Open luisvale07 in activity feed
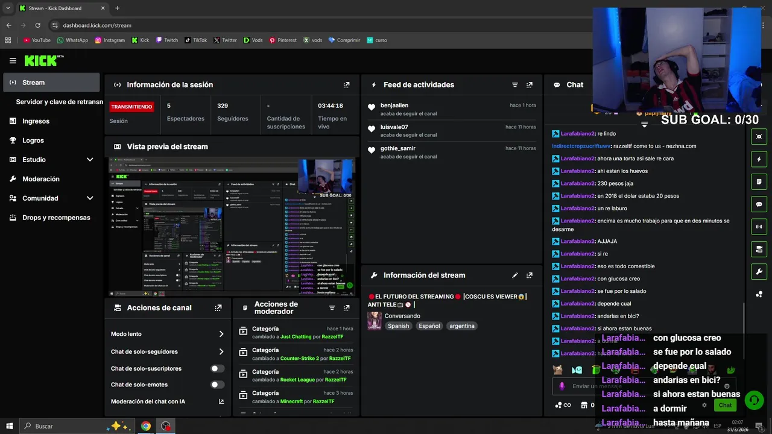The width and height of the screenshot is (772, 434). [394, 127]
